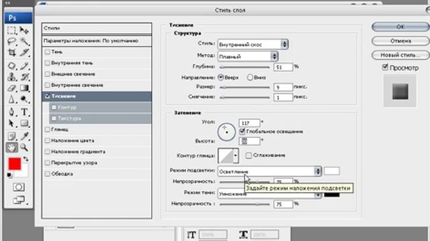Select the Clone Stamp tool
This screenshot has width=430, height=241.
point(11,77)
